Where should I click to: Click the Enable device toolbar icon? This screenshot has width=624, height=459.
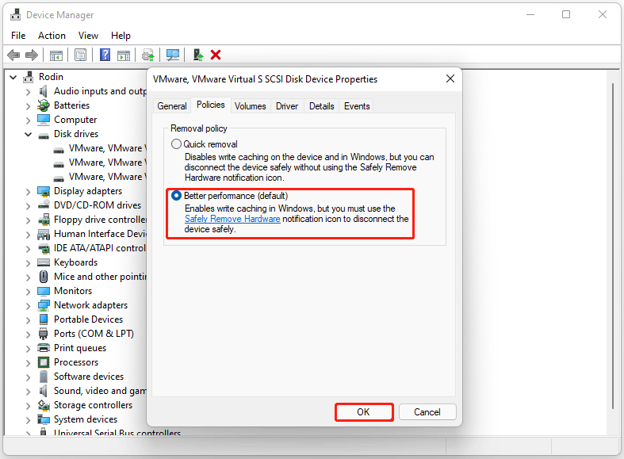(197, 55)
